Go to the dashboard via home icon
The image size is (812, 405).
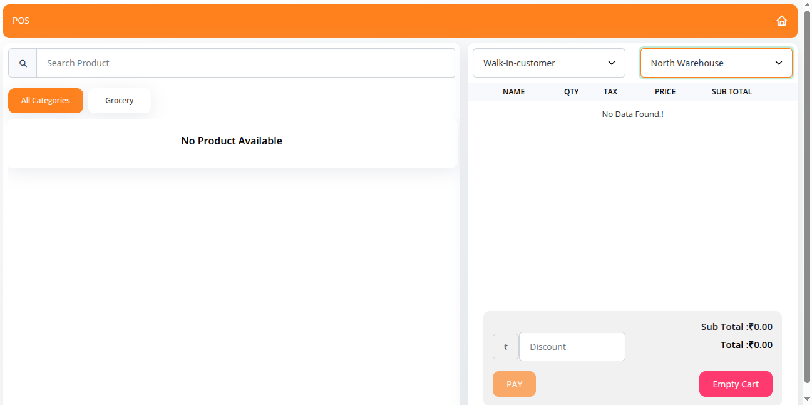(x=781, y=21)
